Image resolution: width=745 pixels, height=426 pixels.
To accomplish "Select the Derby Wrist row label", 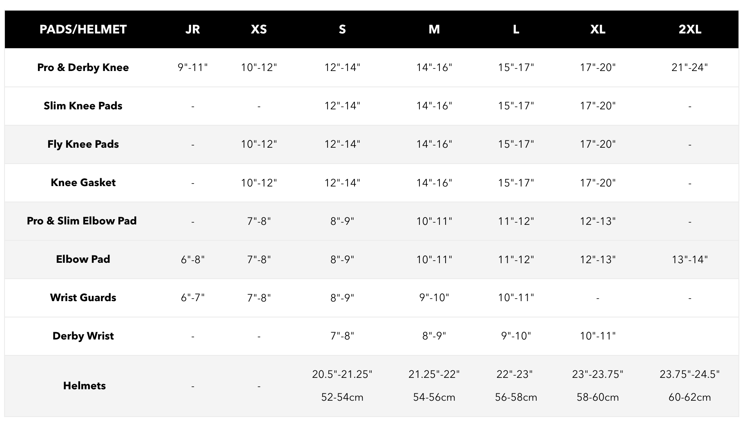I will (x=83, y=336).
